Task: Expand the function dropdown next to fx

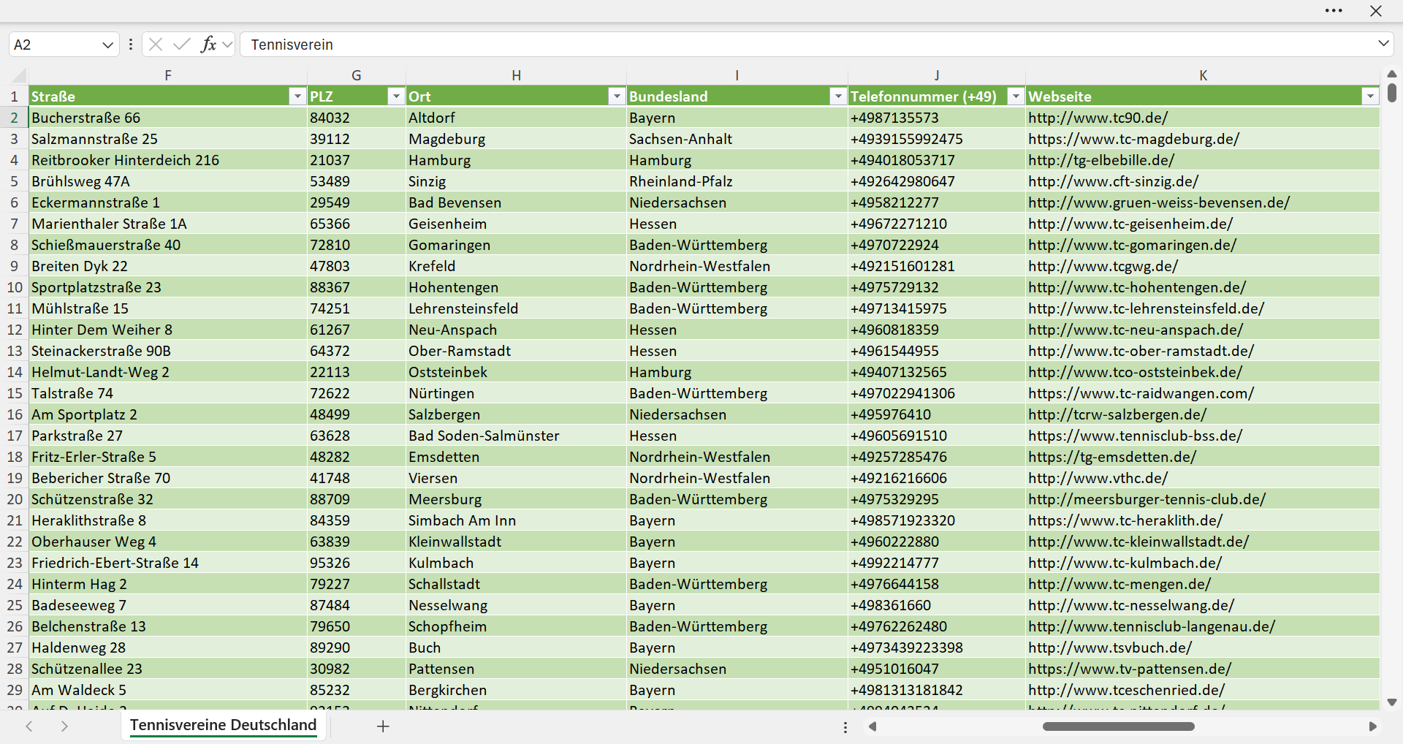Action: (x=227, y=45)
